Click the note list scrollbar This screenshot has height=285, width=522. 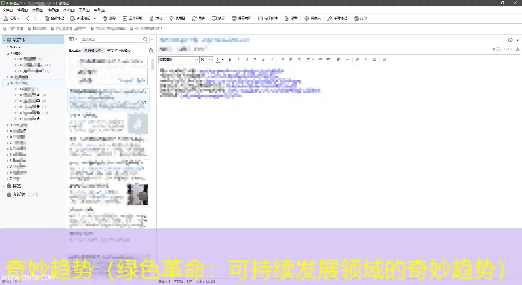(x=153, y=64)
